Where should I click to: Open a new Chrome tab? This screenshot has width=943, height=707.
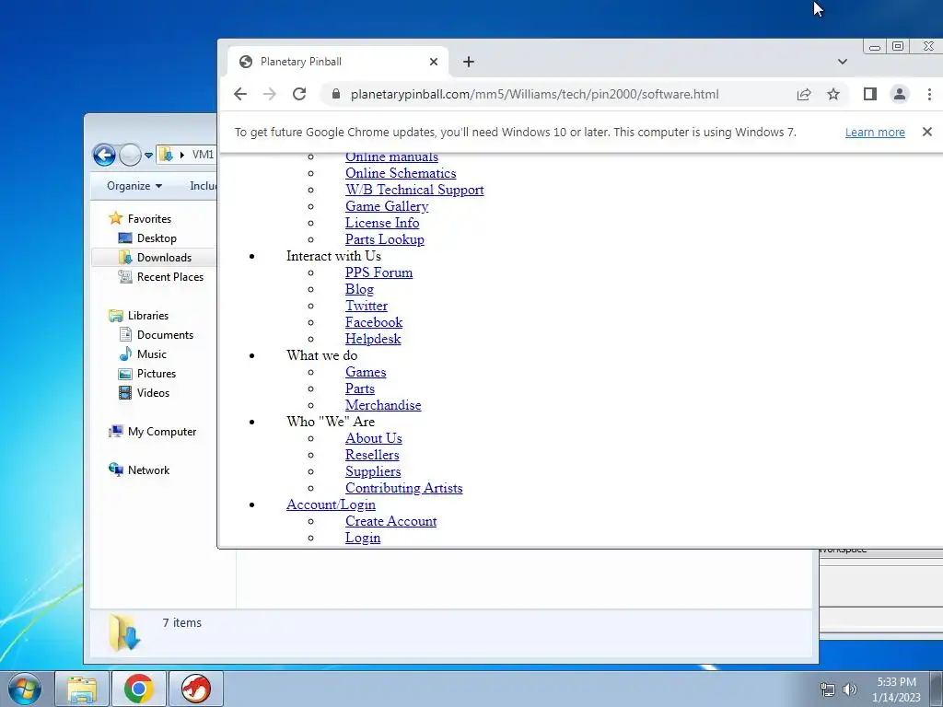(469, 62)
